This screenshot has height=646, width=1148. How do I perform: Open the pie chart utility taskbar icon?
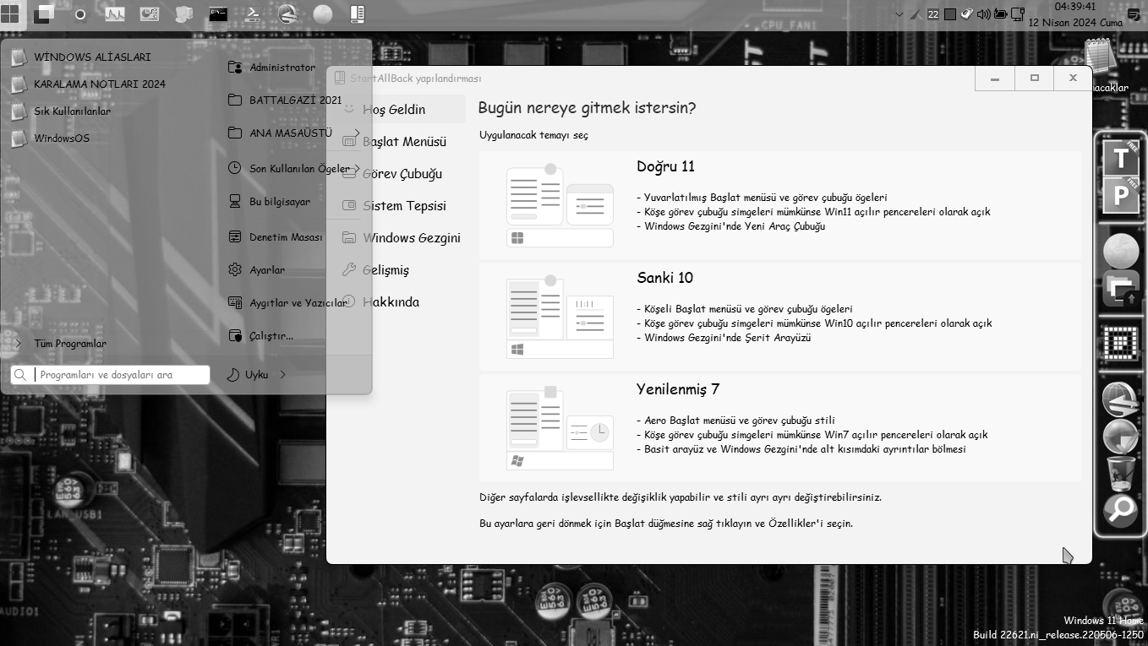(149, 14)
